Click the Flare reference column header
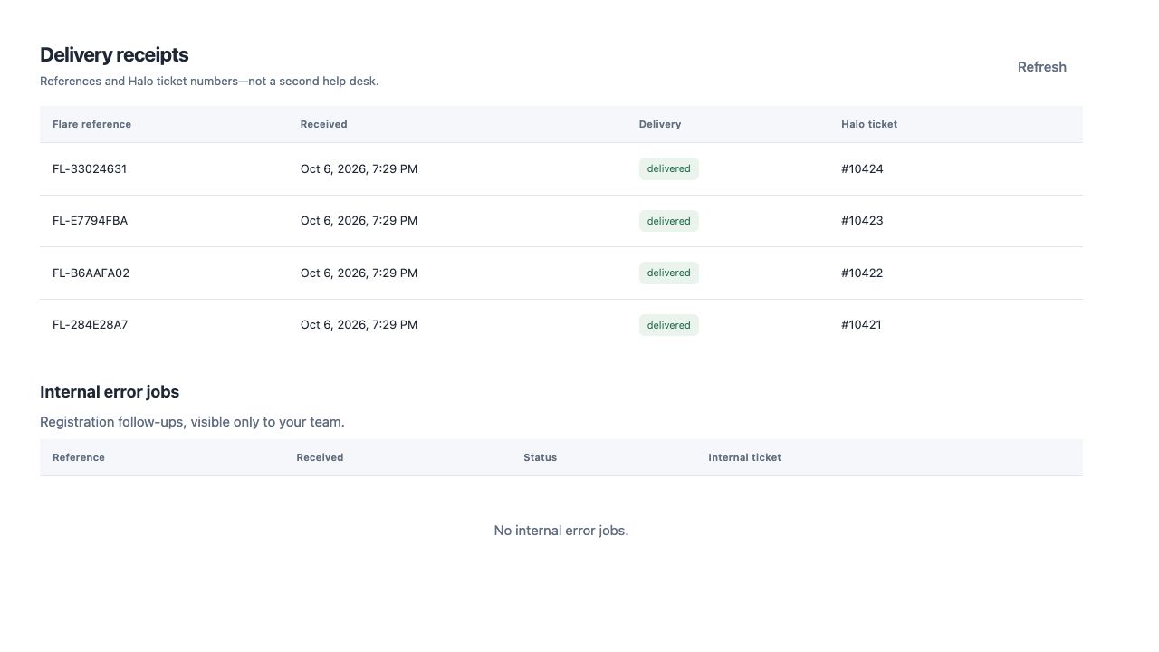1159x652 pixels. click(91, 125)
